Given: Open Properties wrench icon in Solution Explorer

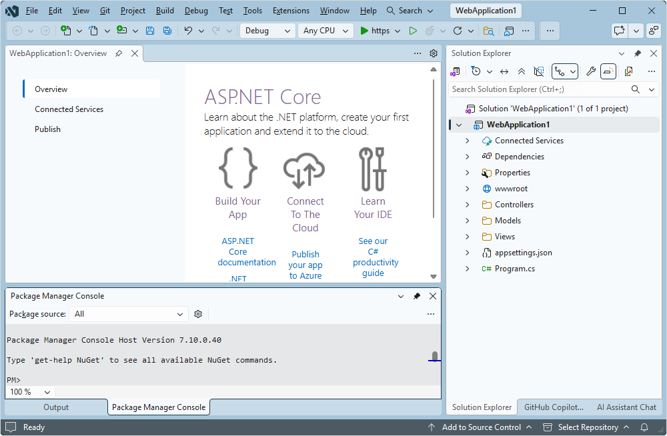Looking at the screenshot, I should coord(590,71).
